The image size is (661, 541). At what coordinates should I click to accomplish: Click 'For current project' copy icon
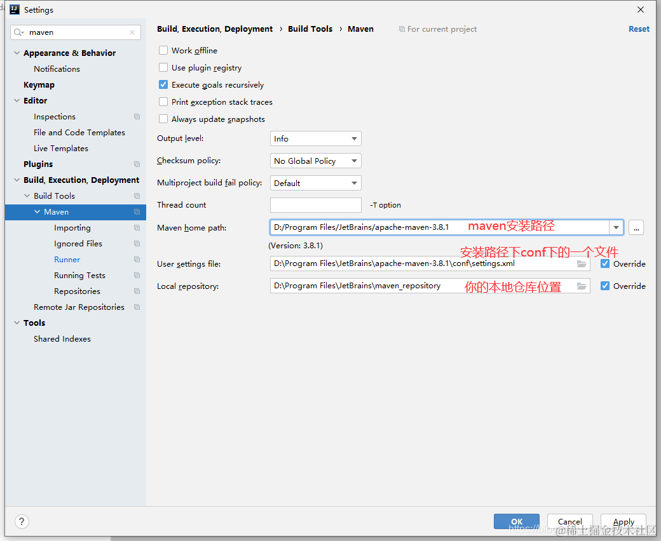pos(402,29)
